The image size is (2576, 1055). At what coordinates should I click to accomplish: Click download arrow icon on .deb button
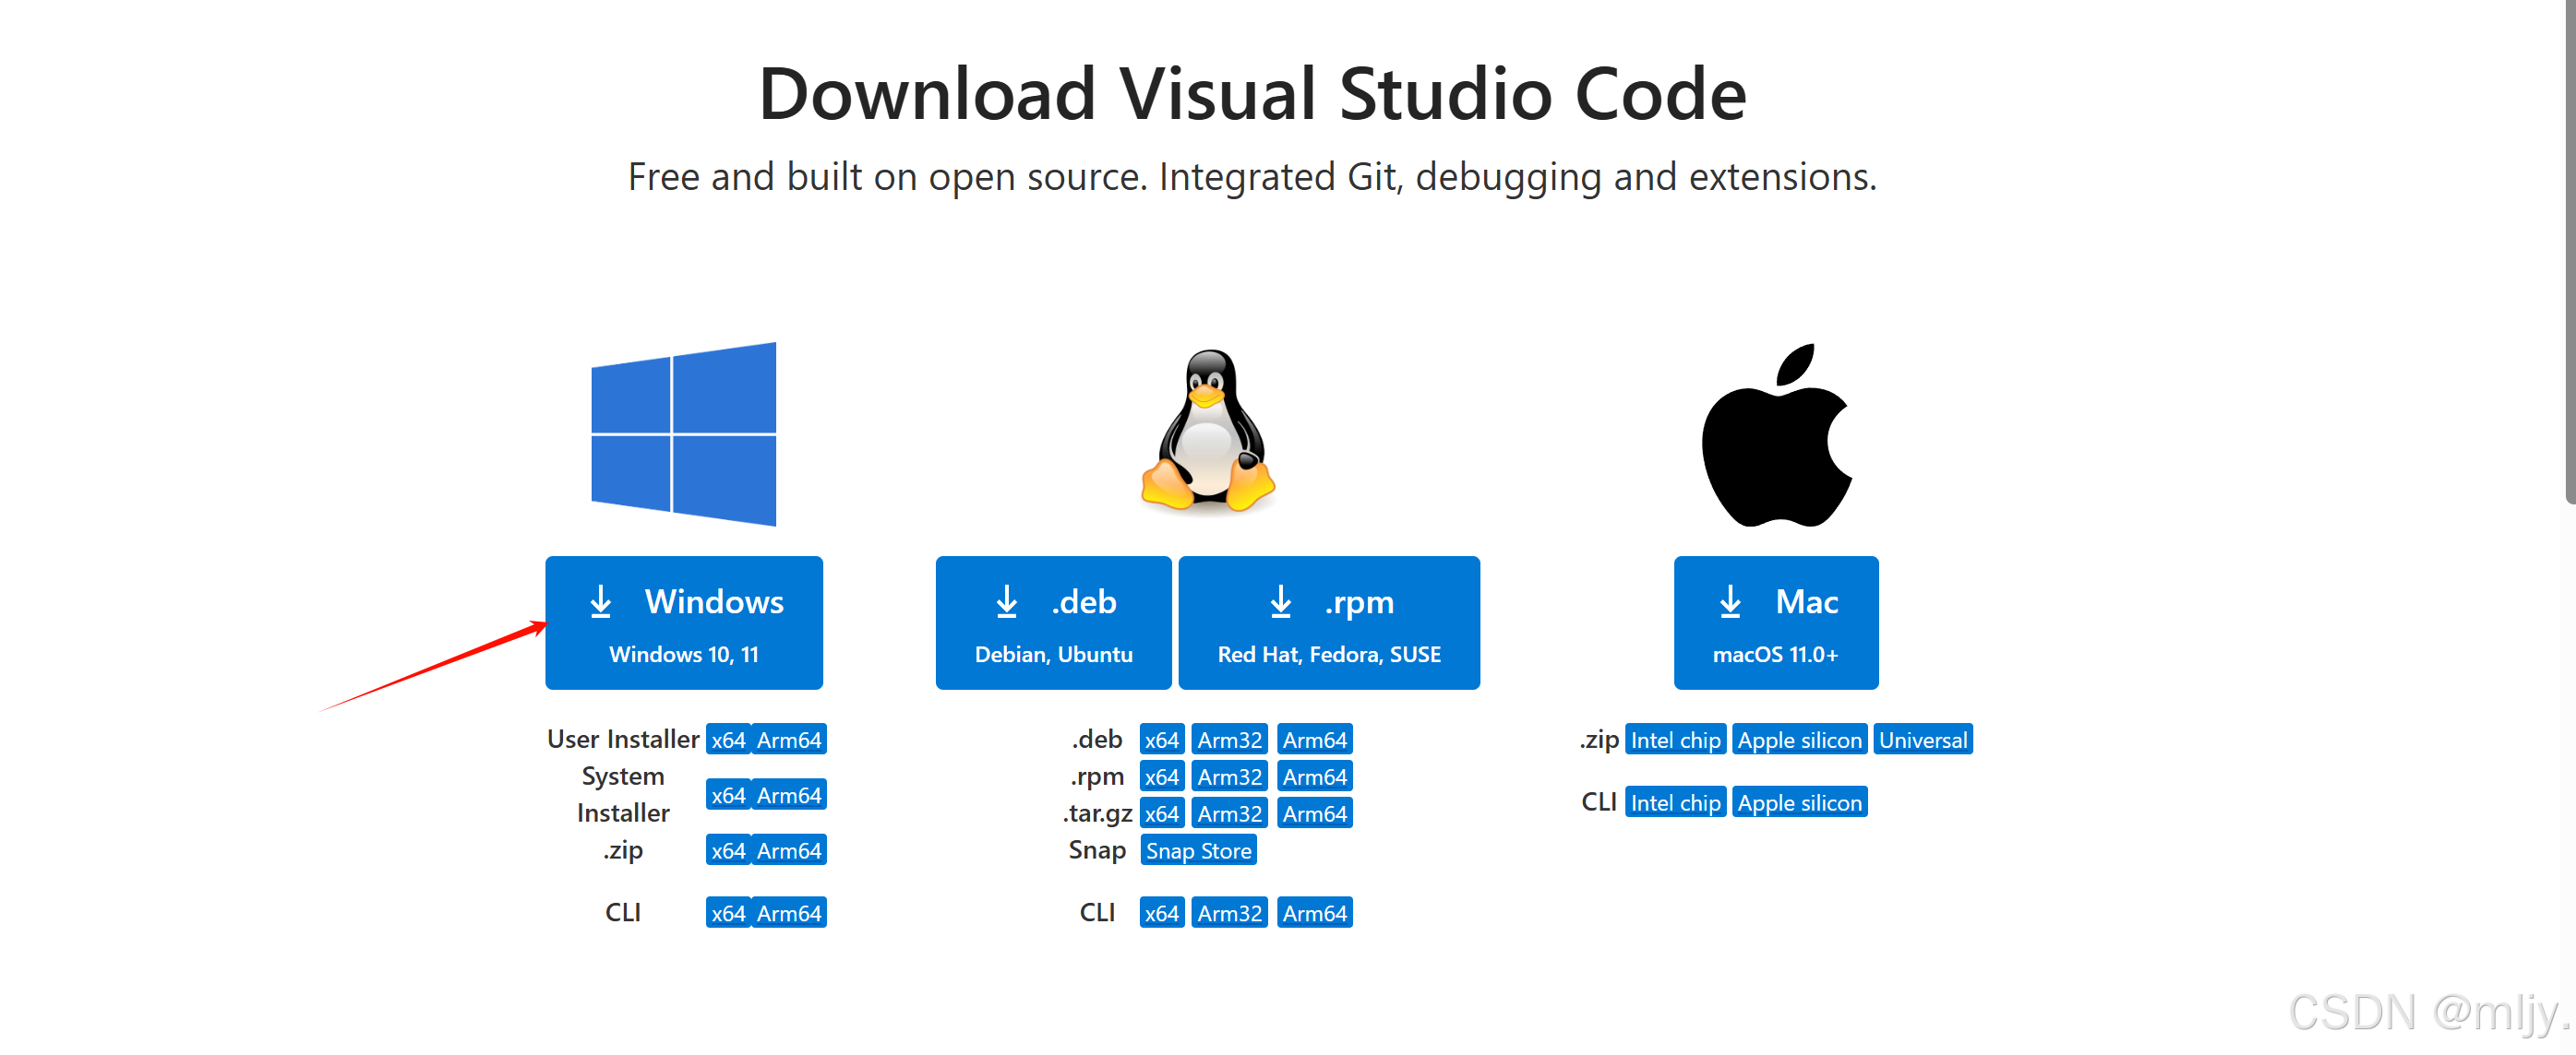(x=1006, y=601)
